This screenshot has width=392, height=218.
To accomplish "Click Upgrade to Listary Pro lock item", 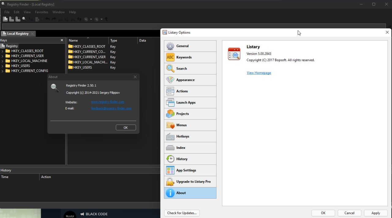I will tap(190, 182).
